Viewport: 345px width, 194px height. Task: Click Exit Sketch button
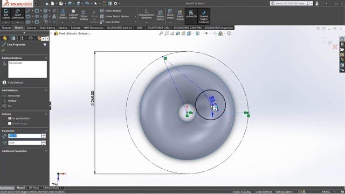[x=6, y=14]
